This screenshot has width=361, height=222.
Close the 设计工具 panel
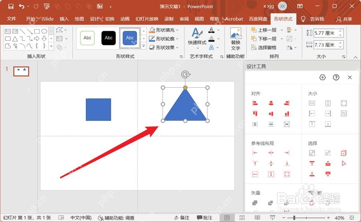point(350,77)
